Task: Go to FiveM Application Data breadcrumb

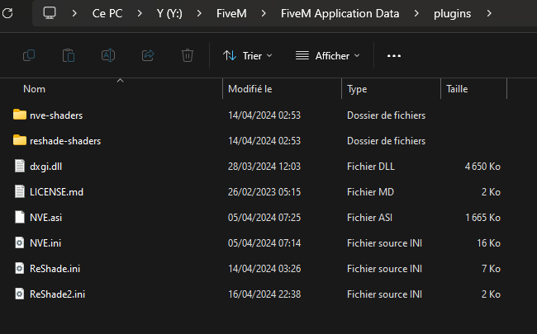Action: tap(340, 14)
